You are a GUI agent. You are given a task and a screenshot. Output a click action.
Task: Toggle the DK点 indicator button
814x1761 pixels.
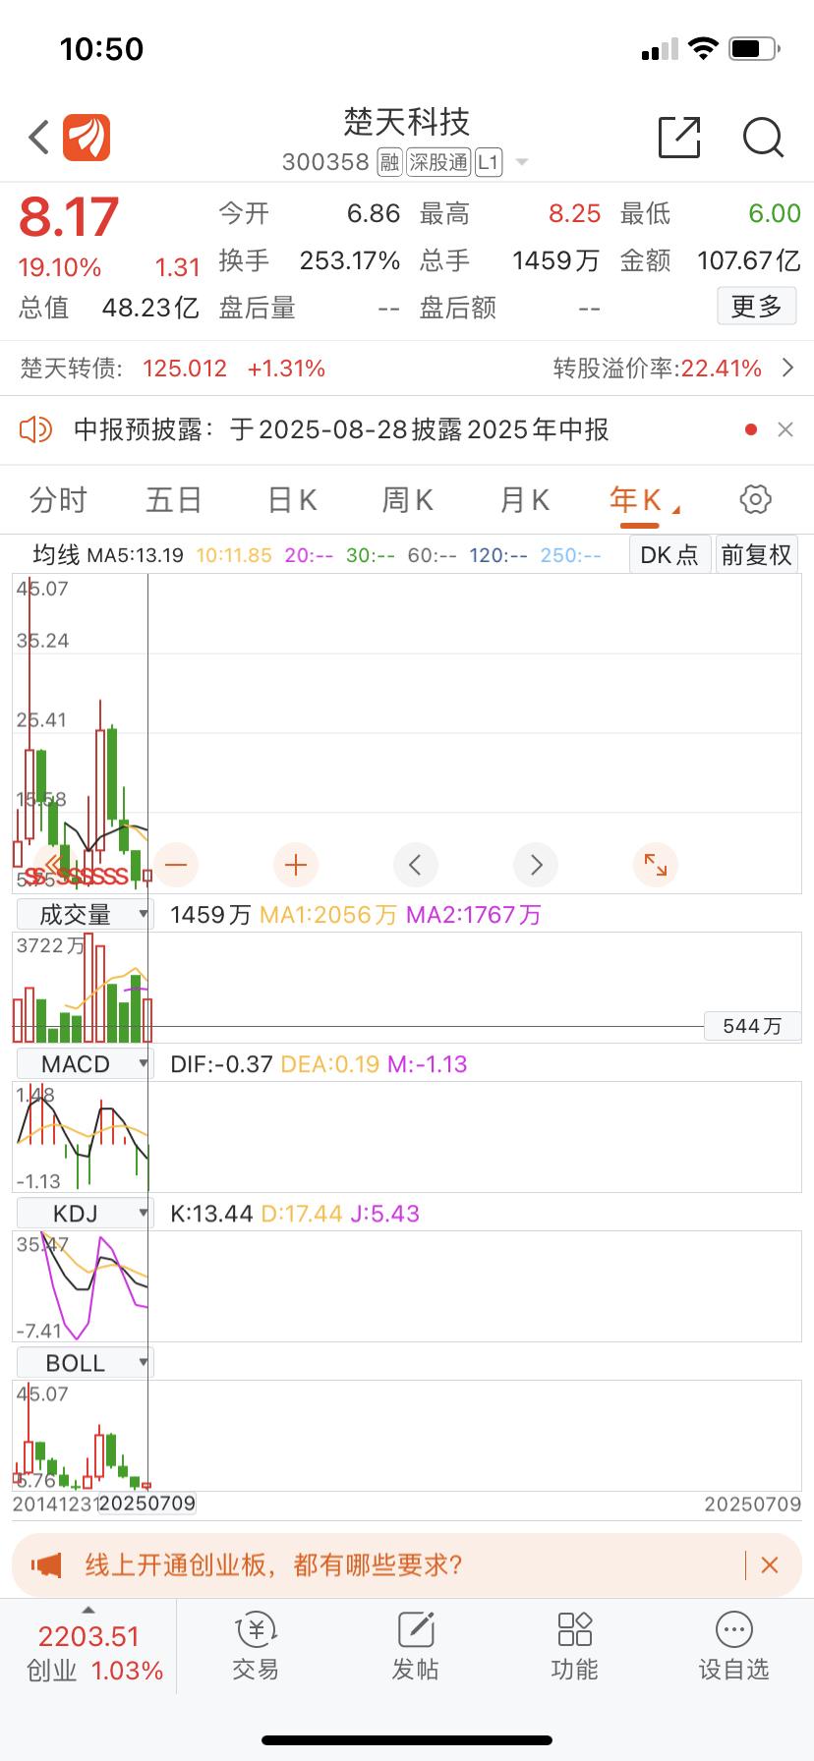point(669,555)
